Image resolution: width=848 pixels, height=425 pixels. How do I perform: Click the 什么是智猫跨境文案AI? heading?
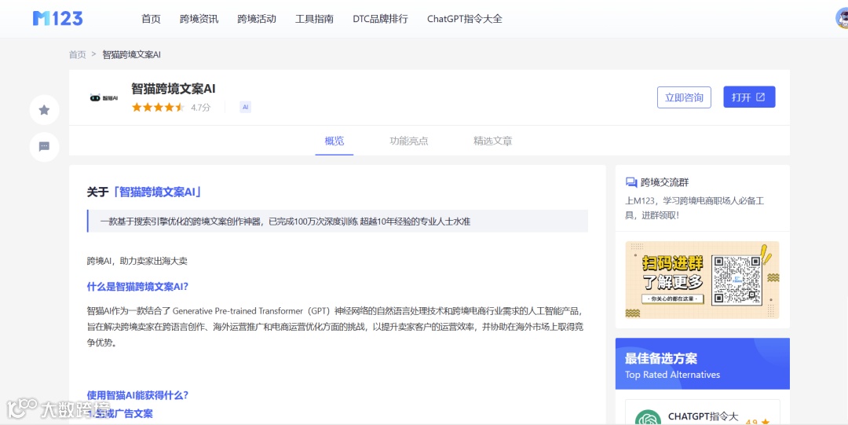coord(137,287)
